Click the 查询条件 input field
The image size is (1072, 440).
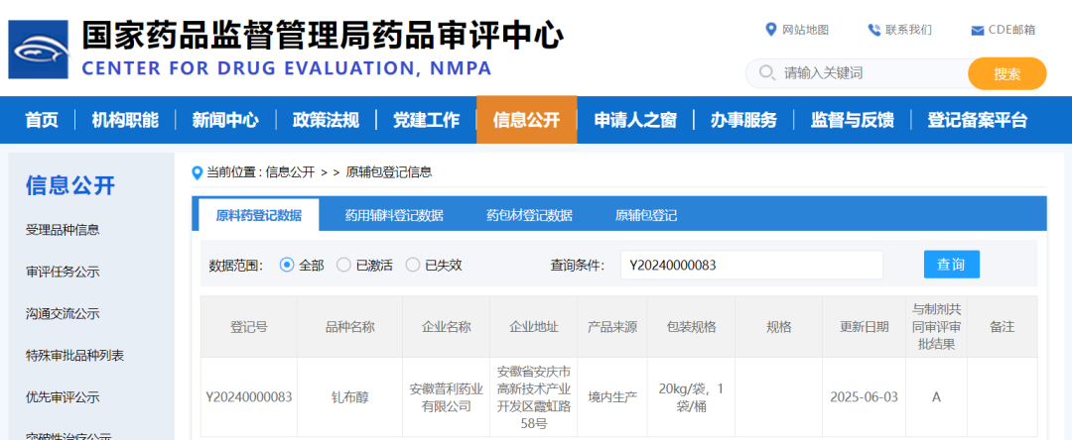751,266
